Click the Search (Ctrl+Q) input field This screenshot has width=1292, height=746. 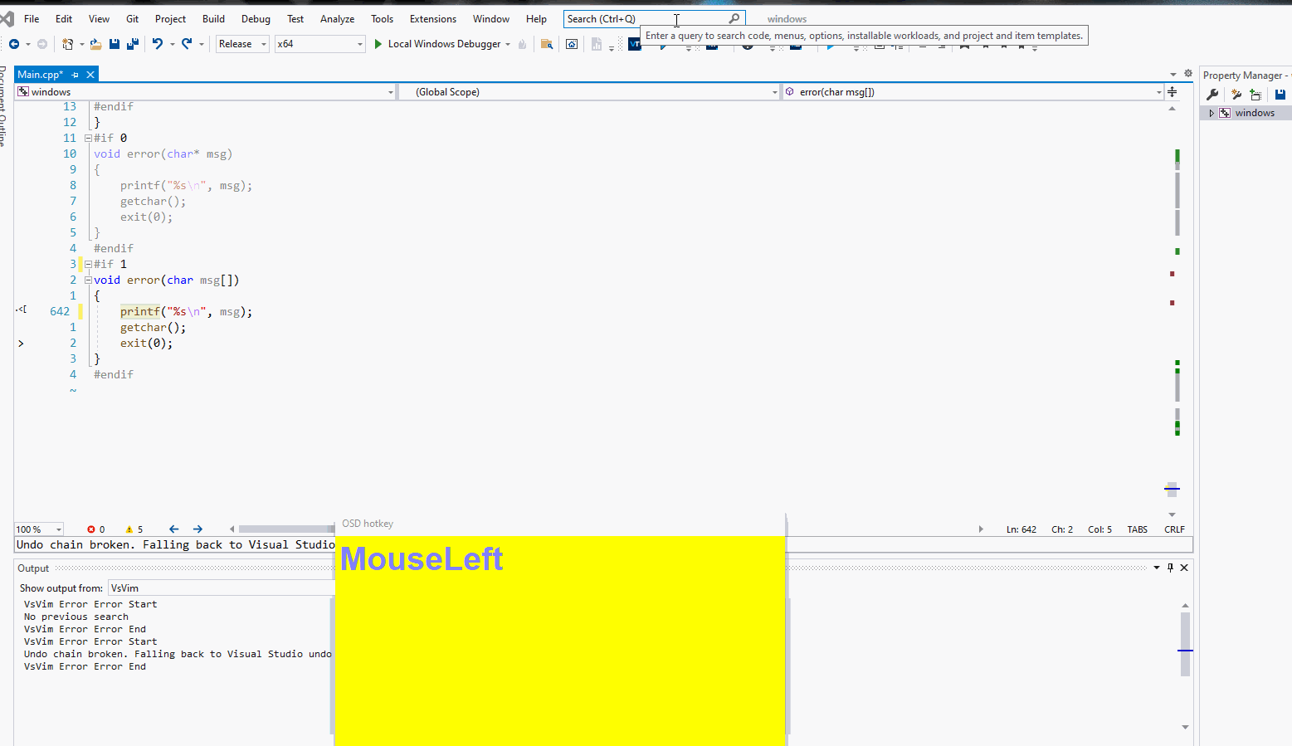tap(647, 18)
